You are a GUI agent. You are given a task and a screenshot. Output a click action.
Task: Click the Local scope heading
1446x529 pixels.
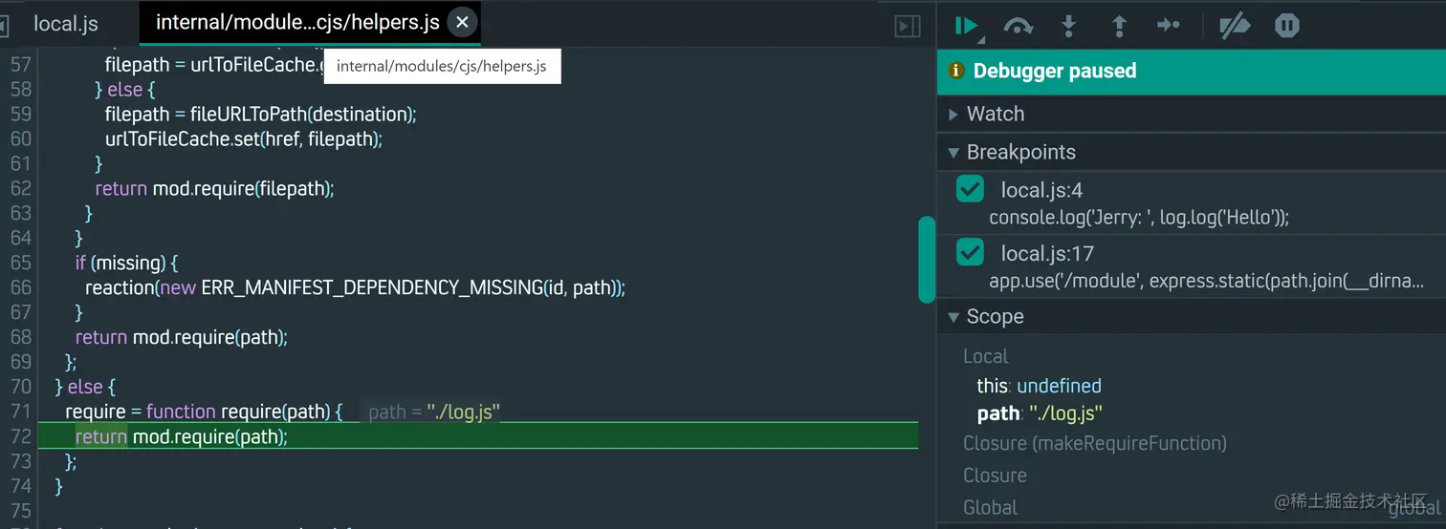[x=986, y=356]
